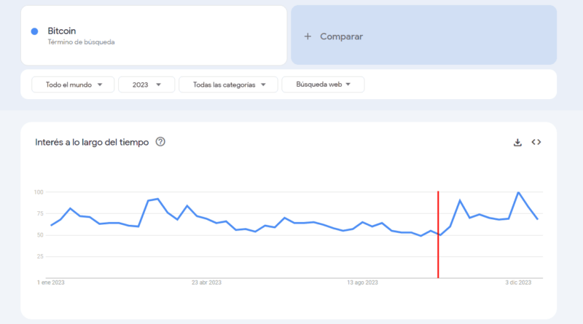Click the "Interés a lo largo del tiempo" title
This screenshot has height=324, width=583.
pos(92,142)
